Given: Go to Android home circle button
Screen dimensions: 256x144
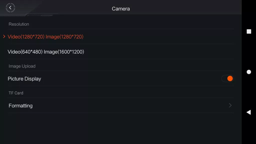Looking at the screenshot, I should point(249,72).
